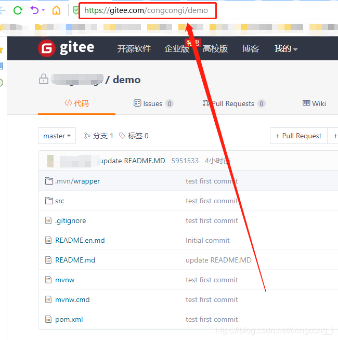Open the .gitignore file
Viewport: 338px width, 340px height.
71,221
